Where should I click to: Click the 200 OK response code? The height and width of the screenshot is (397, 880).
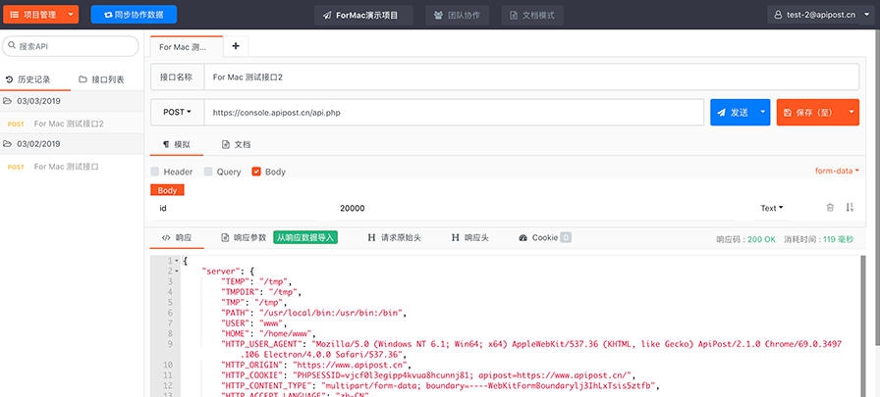tap(761, 239)
